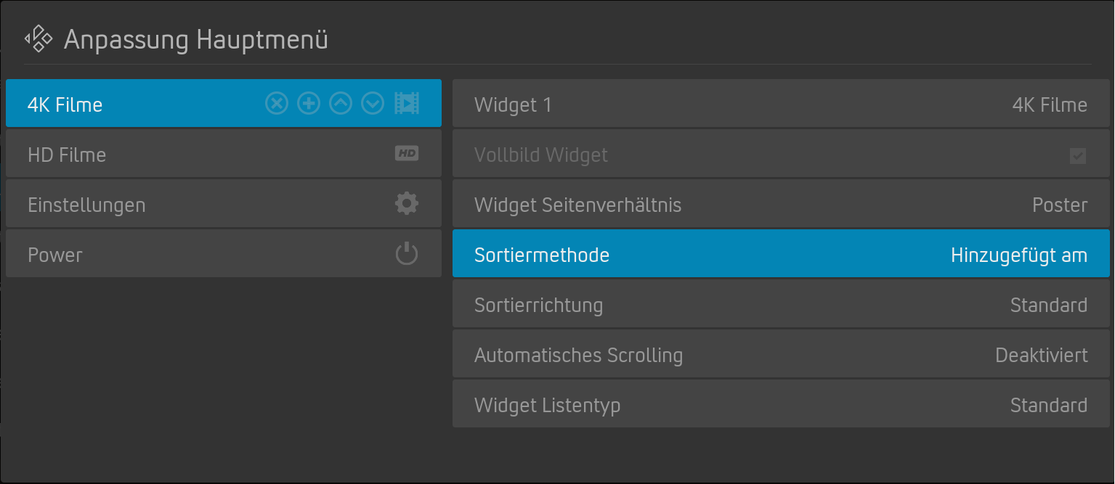This screenshot has height=484, width=1115.
Task: Open the Widget 1 setting
Action: click(x=781, y=103)
